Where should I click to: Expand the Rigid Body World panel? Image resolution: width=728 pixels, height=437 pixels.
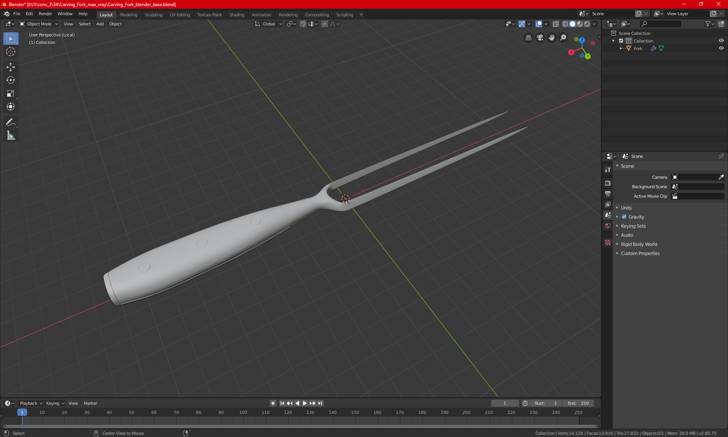[x=639, y=244]
